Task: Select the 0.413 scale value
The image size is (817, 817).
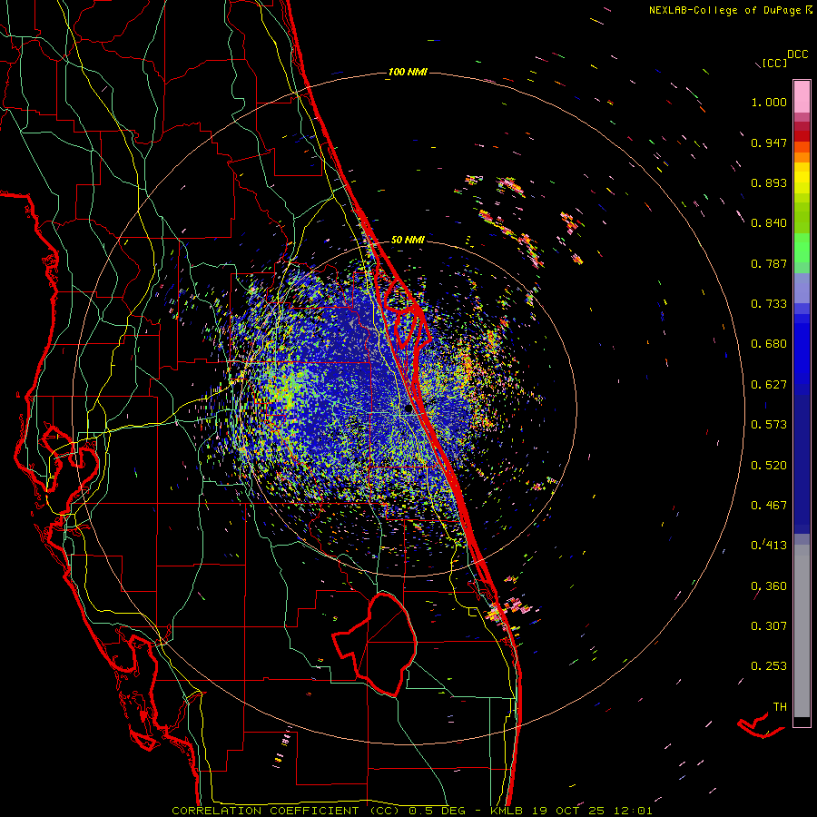Action: [769, 546]
